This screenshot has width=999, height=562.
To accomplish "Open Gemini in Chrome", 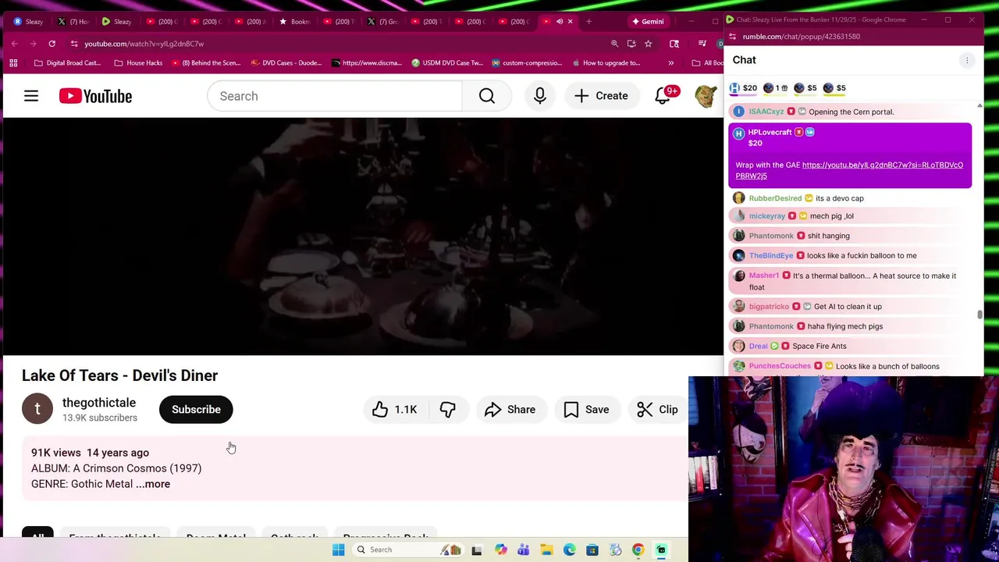I will pos(649,21).
